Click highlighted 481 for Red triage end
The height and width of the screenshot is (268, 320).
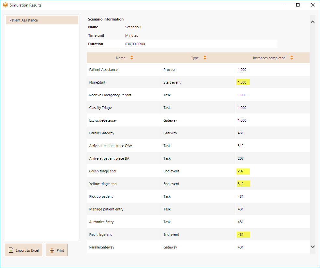(x=243, y=235)
